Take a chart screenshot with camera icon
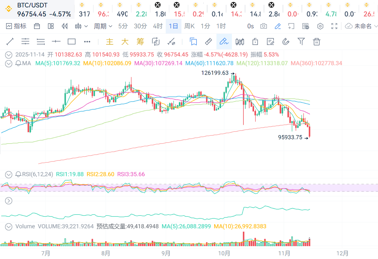The image size is (378, 259). [x=264, y=26]
